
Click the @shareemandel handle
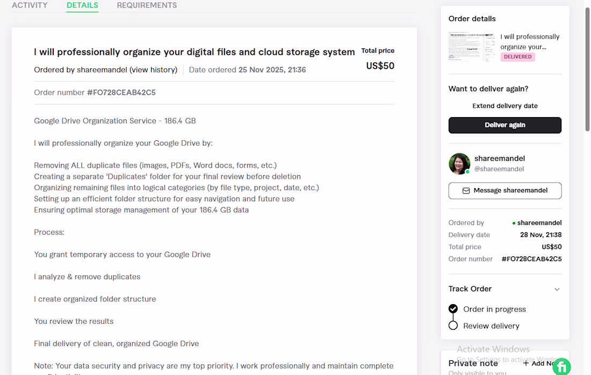pyautogui.click(x=499, y=169)
